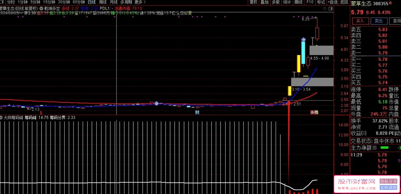Click the sad face icon on the cyan candle
The image size is (401, 194).
(x=303, y=40)
